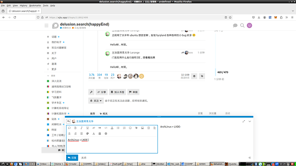Viewport: 296px width, 166px height.
Task: Click the color palette icon in the composer
Action: [x=88, y=133]
